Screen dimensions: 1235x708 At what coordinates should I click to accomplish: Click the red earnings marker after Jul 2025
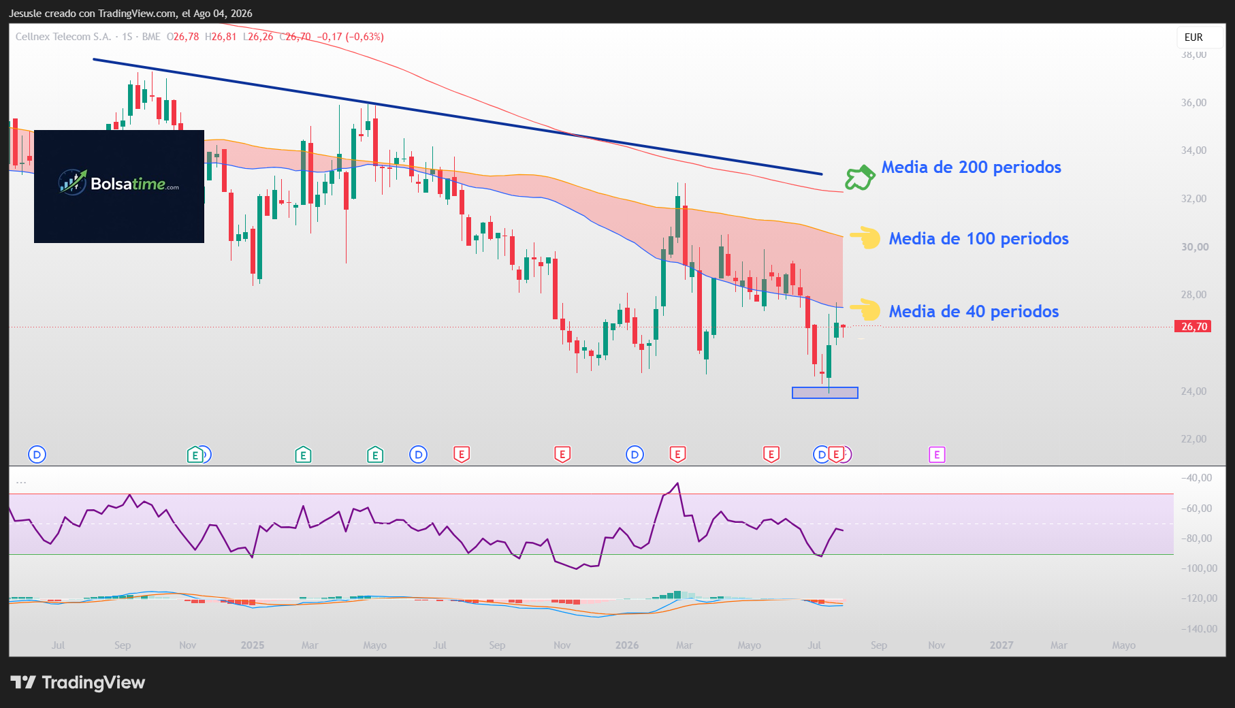pyautogui.click(x=462, y=455)
